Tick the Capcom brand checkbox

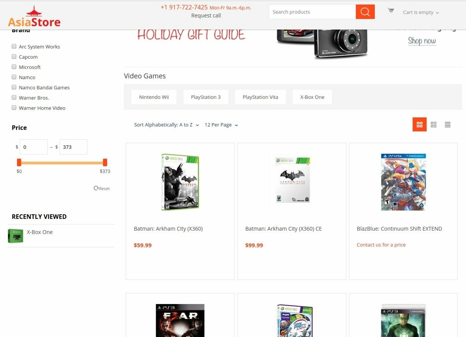pos(14,57)
